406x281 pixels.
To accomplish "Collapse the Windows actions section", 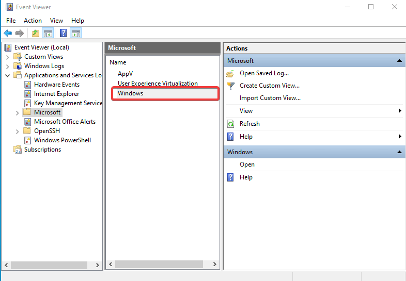I will tap(399, 152).
